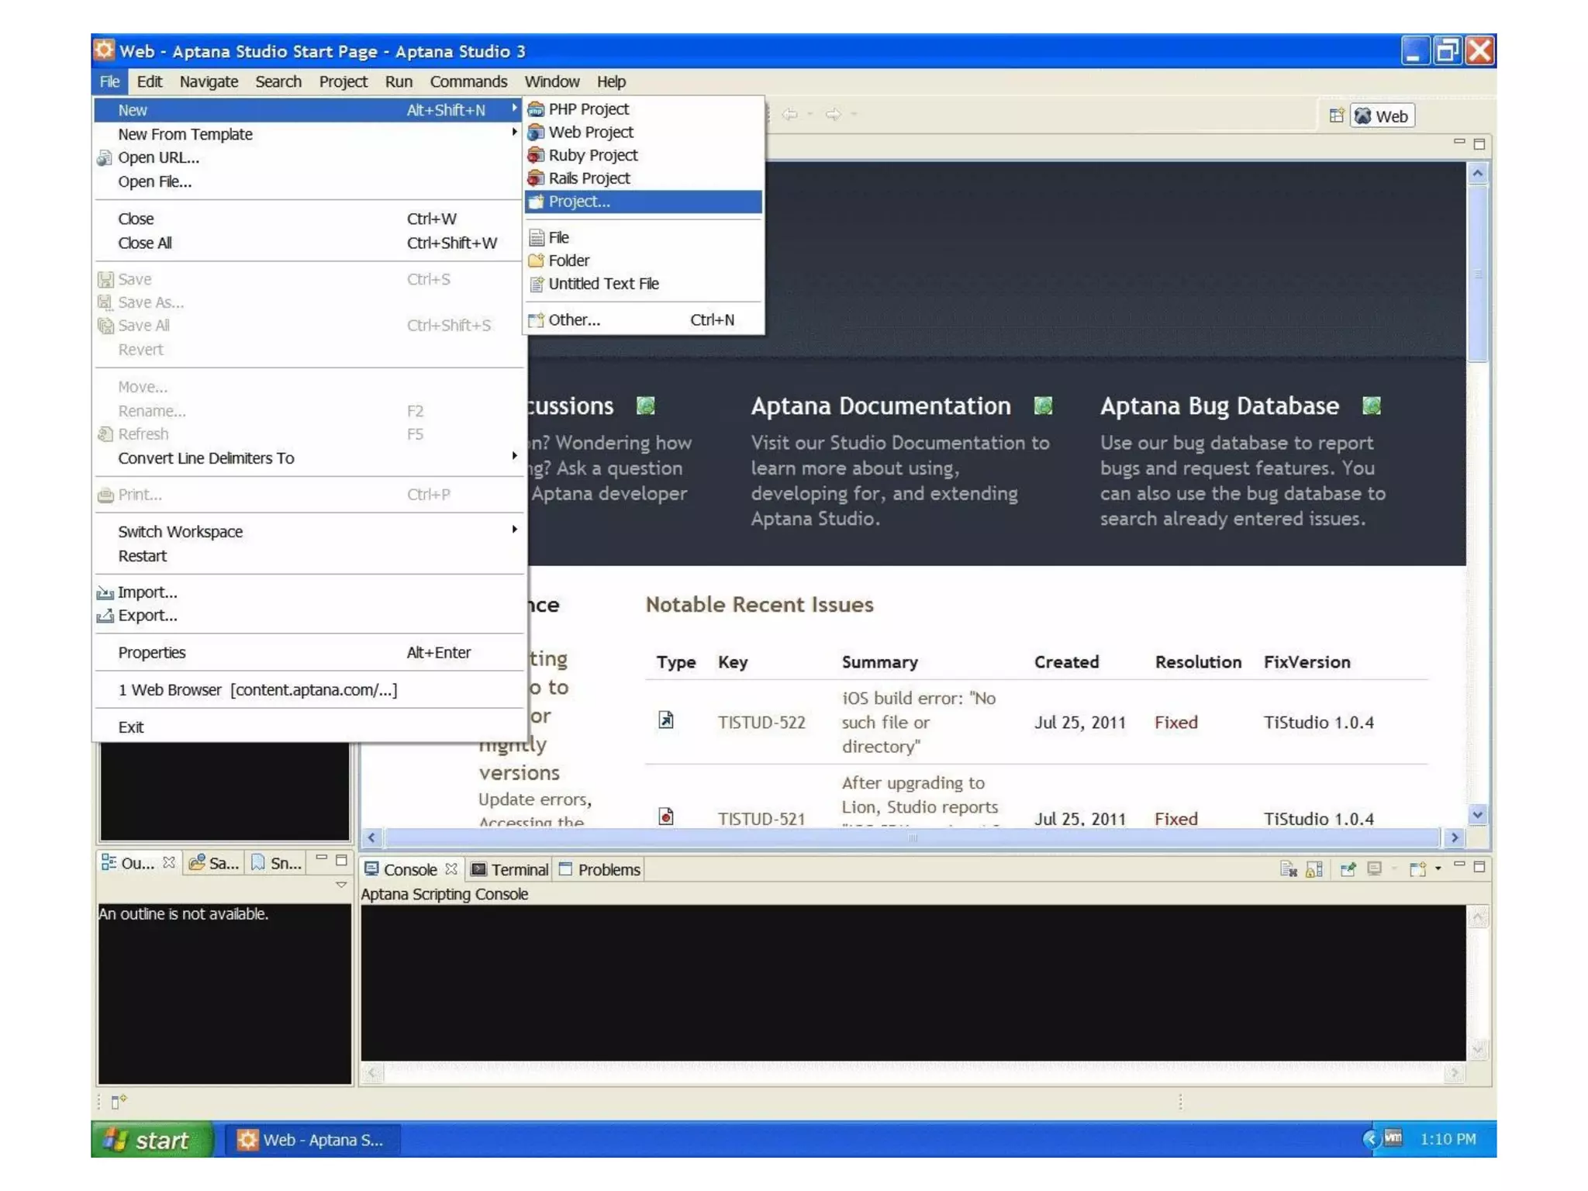Switch to the Samples tab
Screen dimensions: 1588x1191
(x=214, y=863)
